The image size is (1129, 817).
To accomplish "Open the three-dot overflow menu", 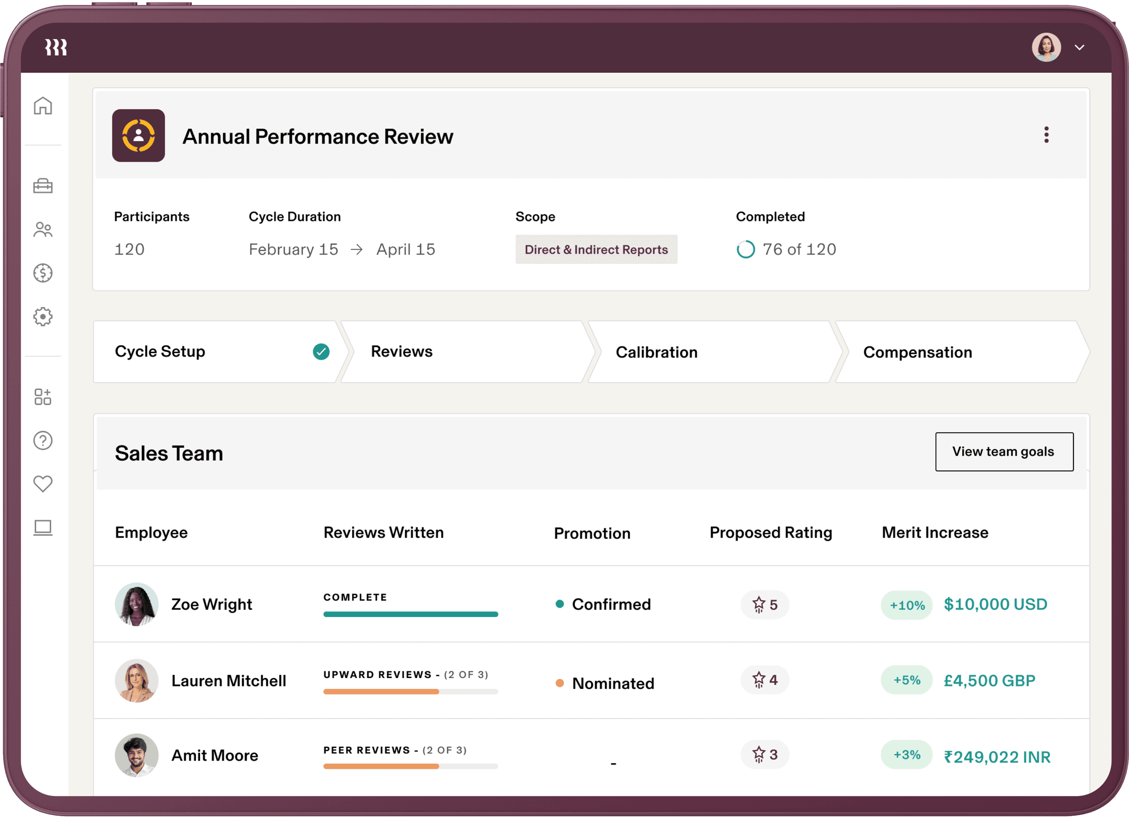I will coord(1046,135).
